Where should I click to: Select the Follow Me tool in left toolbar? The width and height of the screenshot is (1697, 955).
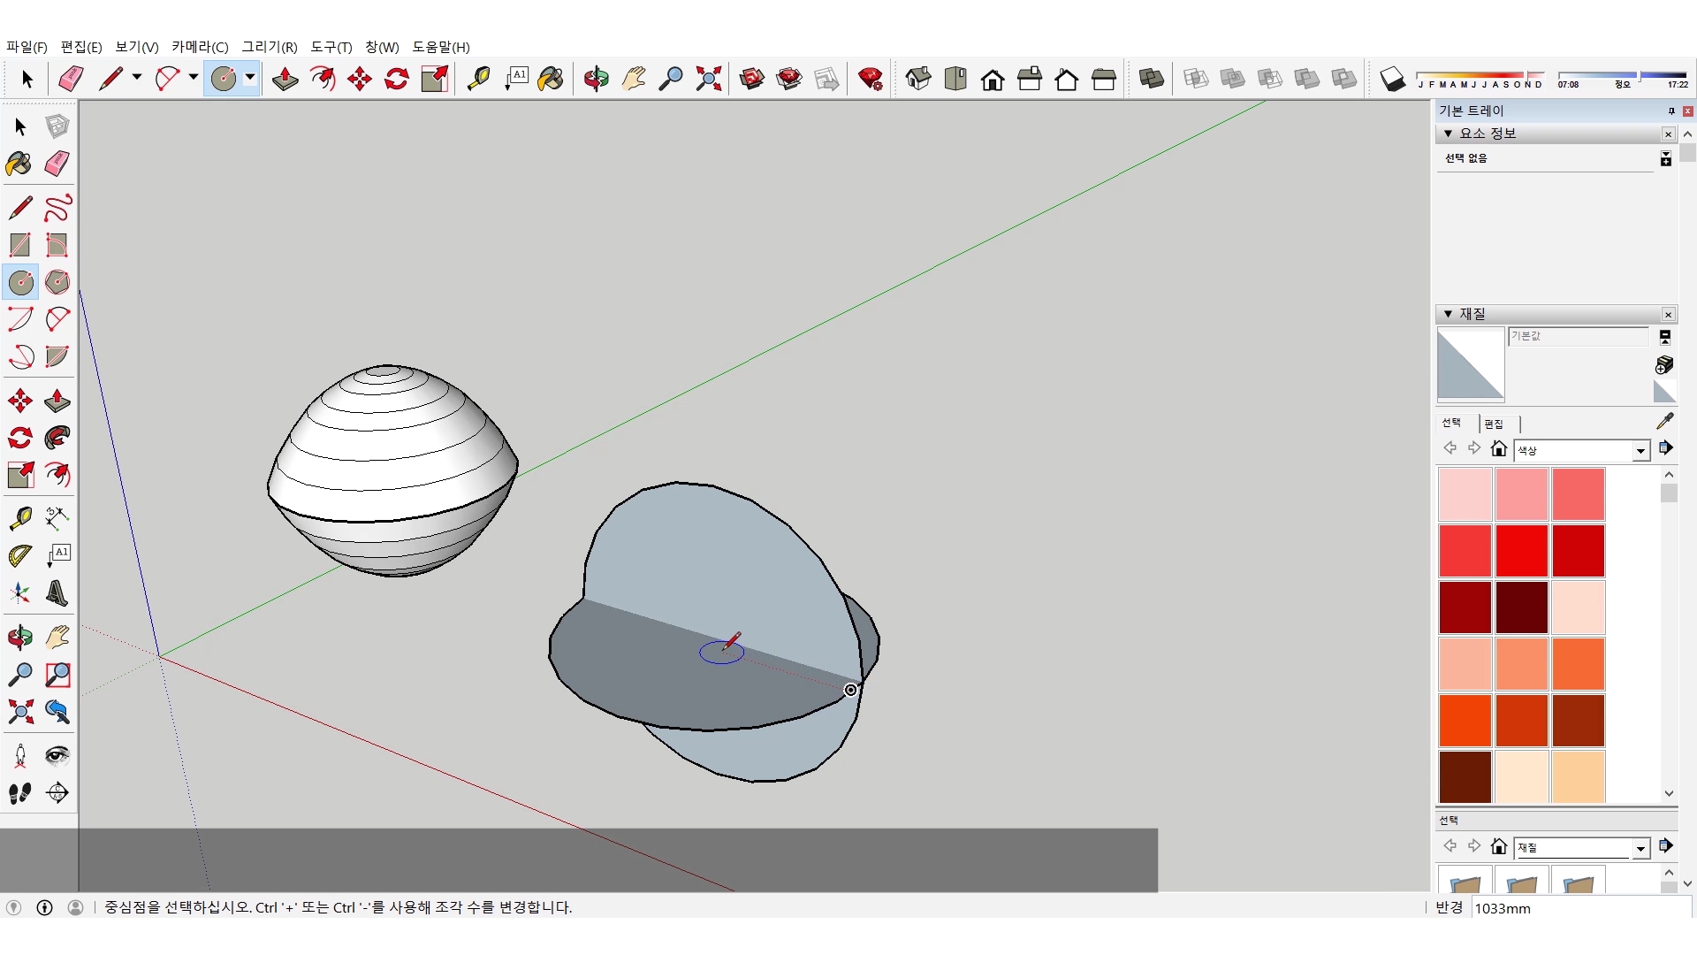(57, 438)
